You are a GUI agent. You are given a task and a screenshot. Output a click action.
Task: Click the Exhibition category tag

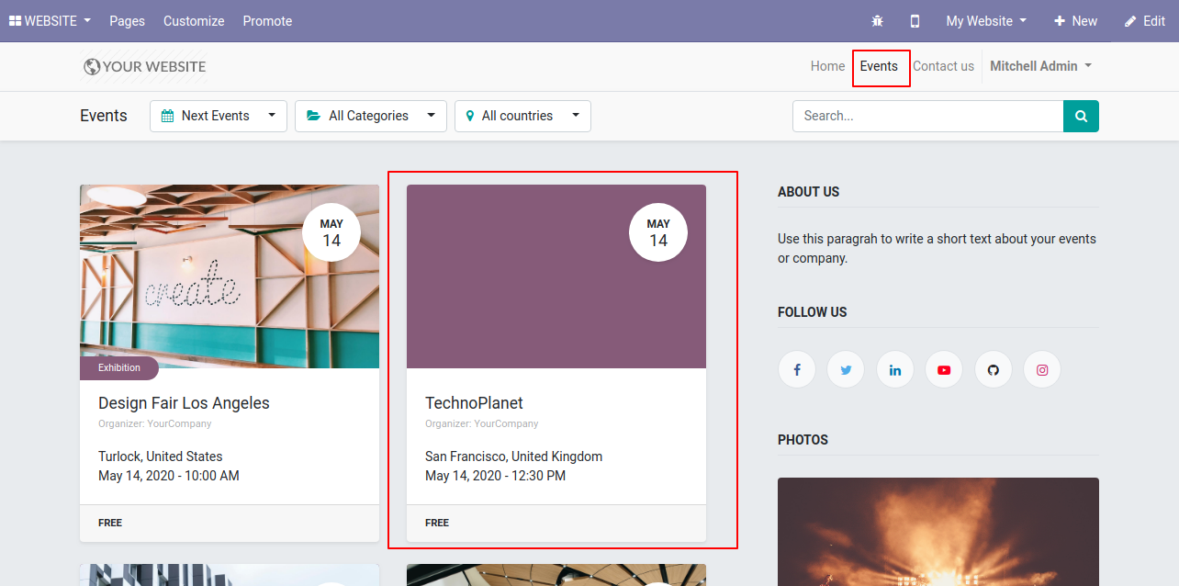click(119, 367)
